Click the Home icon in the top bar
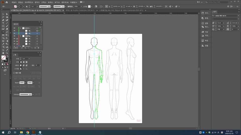Viewport: 241px width, 135px height. pyautogui.click(x=7, y=2)
